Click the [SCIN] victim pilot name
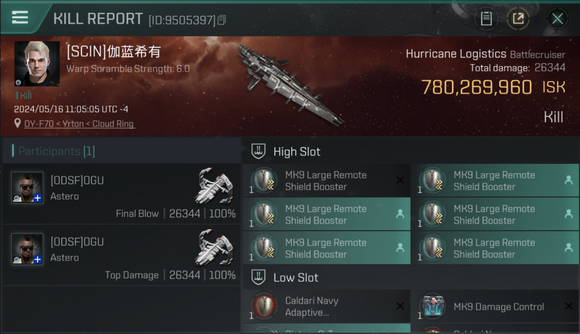This screenshot has width=580, height=334. [x=113, y=52]
